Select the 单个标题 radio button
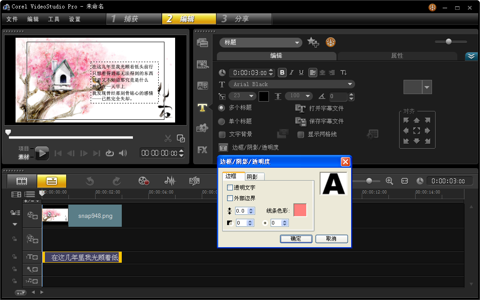Viewport: 480px width, 300px height. [221, 121]
